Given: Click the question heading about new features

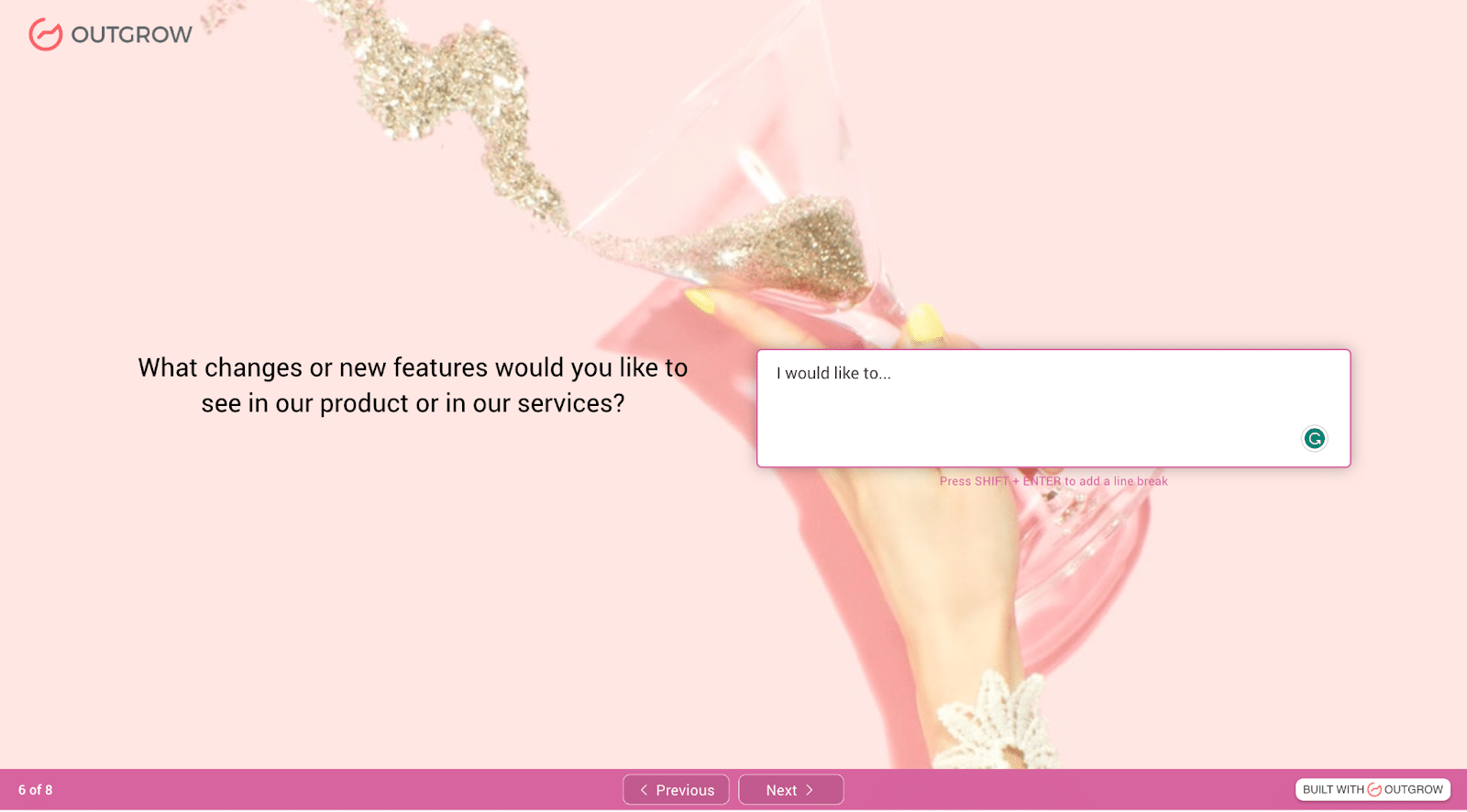Looking at the screenshot, I should pos(413,385).
